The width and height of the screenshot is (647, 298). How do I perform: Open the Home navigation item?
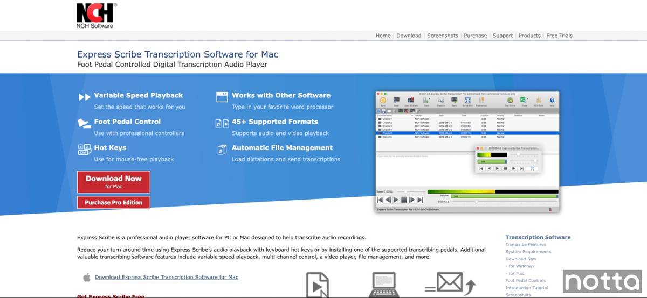383,36
